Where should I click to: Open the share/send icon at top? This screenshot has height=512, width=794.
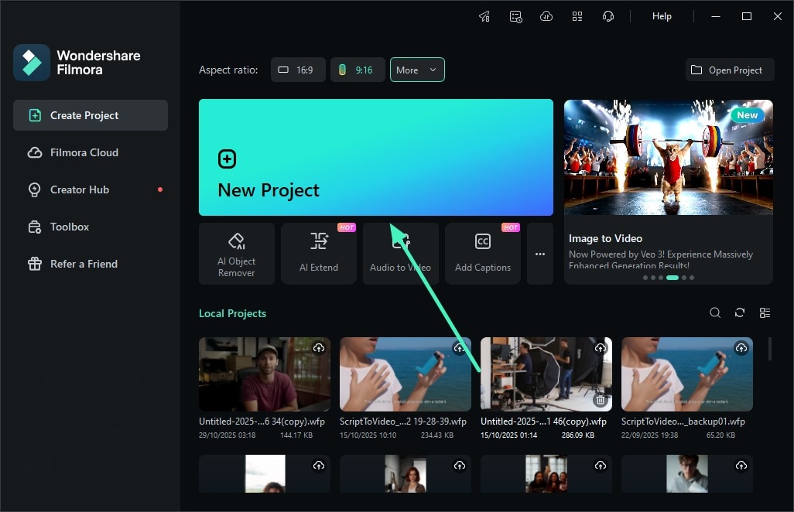point(484,15)
